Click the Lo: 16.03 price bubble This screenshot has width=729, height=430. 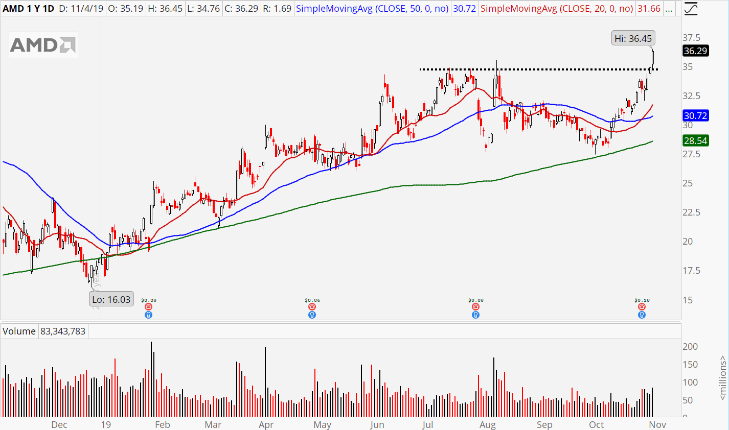[x=111, y=299]
